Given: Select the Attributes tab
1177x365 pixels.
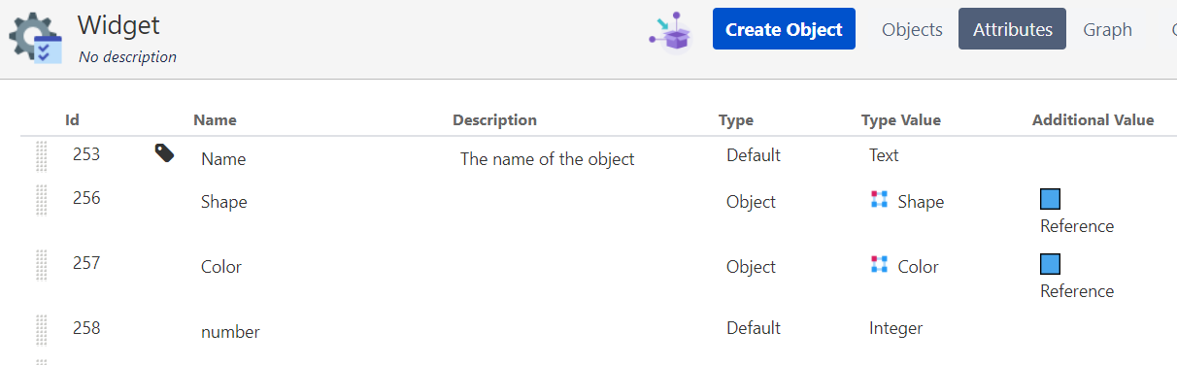Looking at the screenshot, I should click(1013, 29).
